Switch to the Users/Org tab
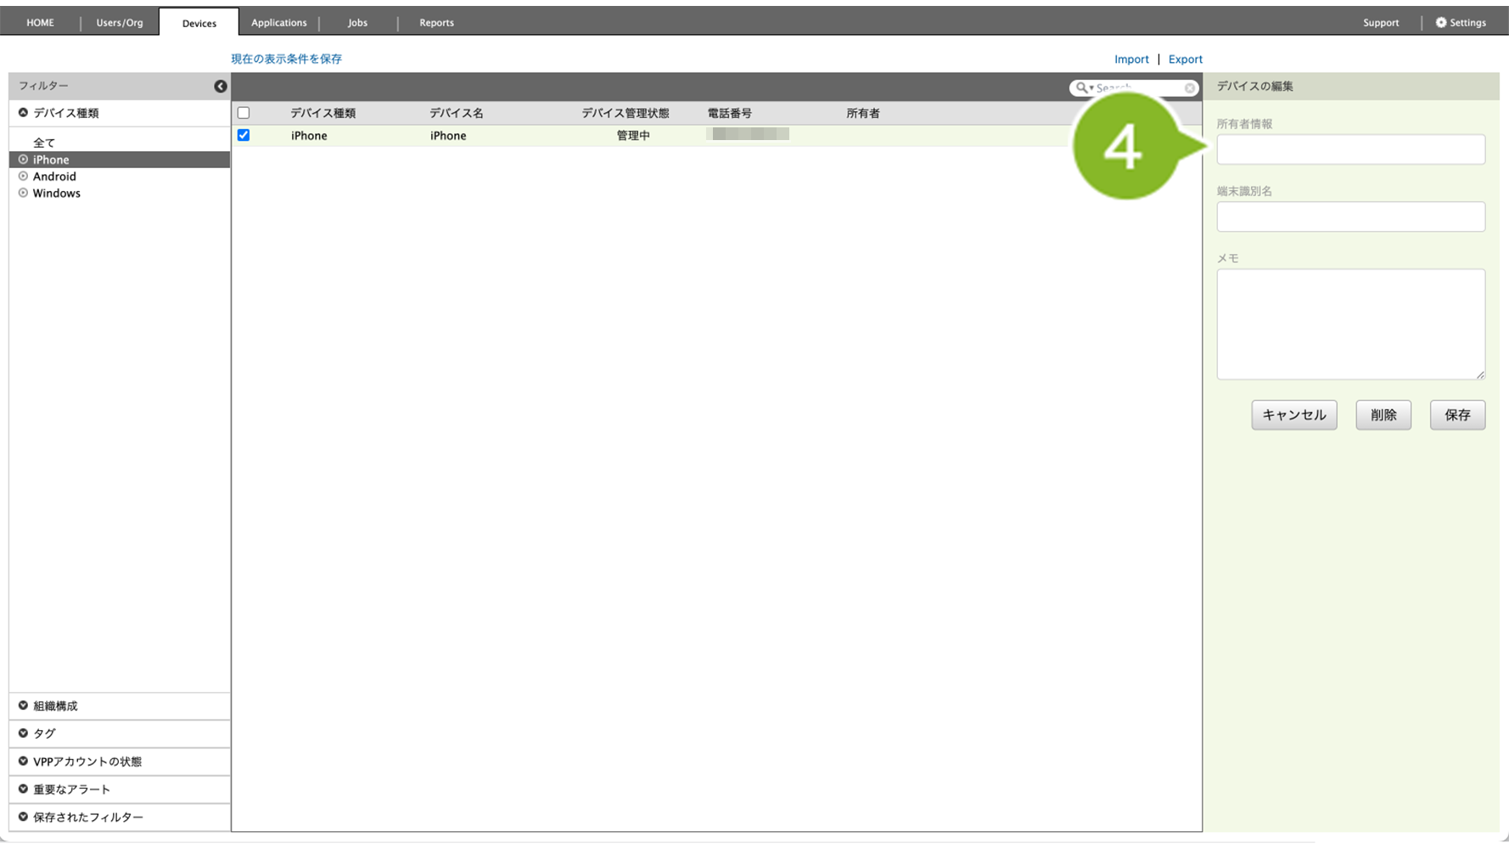 tap(120, 23)
